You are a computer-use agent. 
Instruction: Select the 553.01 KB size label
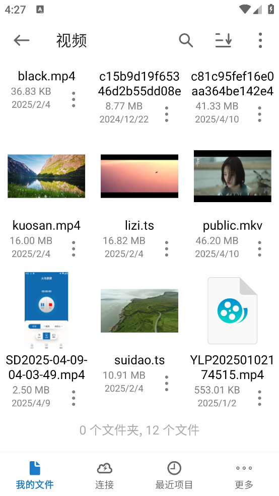(x=217, y=390)
